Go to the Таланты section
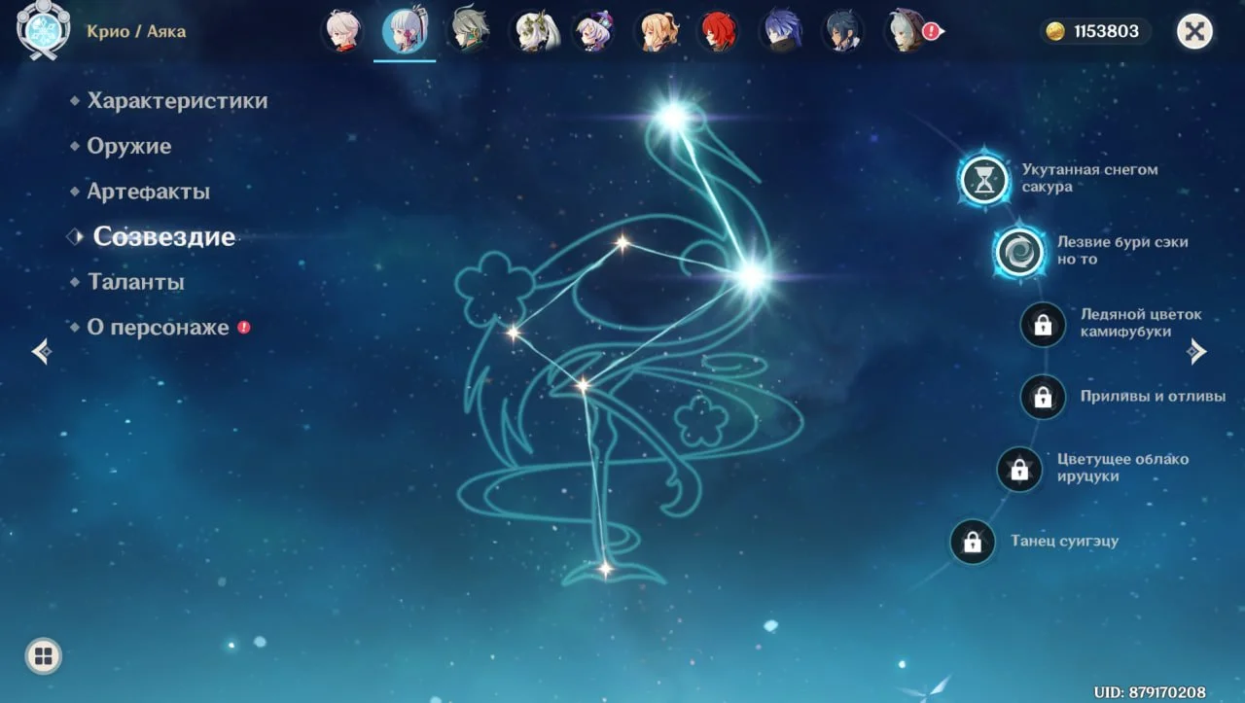The width and height of the screenshot is (1245, 703). [135, 282]
